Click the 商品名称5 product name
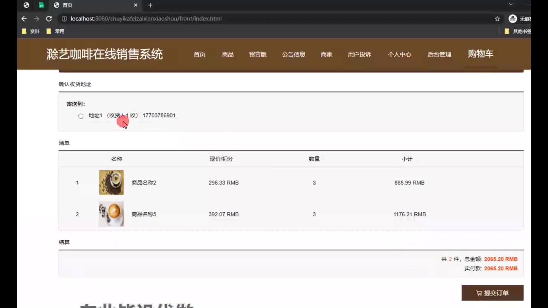This screenshot has width=548, height=308. (x=144, y=214)
